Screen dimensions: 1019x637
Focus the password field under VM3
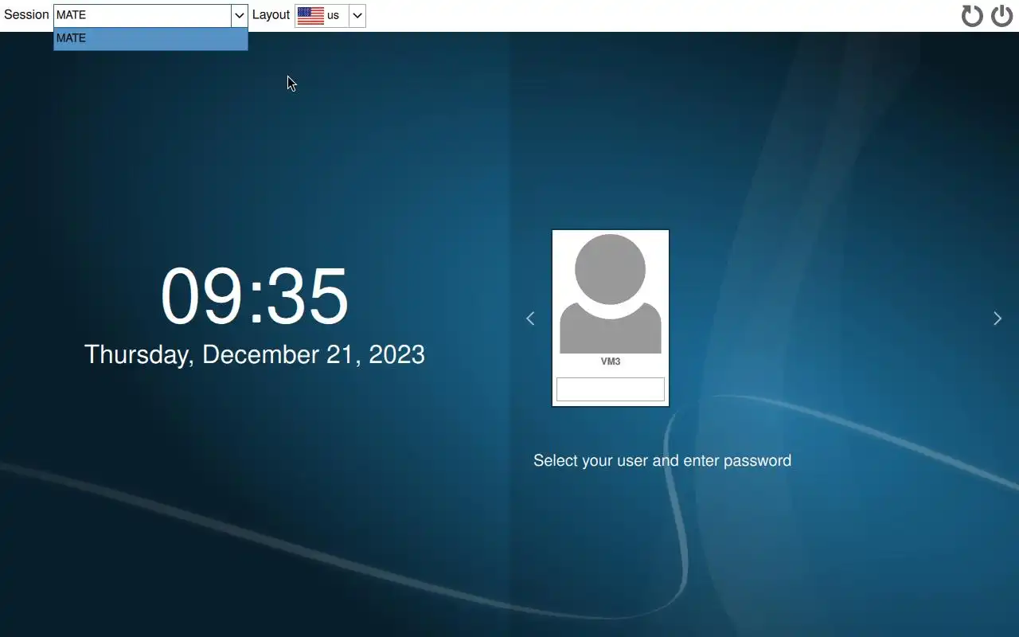(611, 389)
